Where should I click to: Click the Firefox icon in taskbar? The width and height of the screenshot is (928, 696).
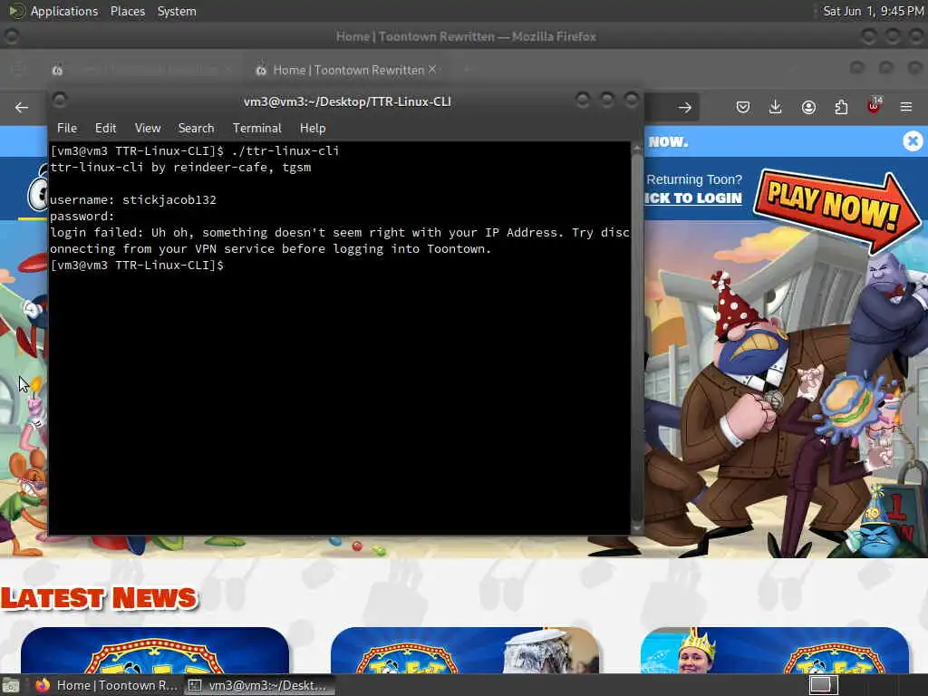43,685
